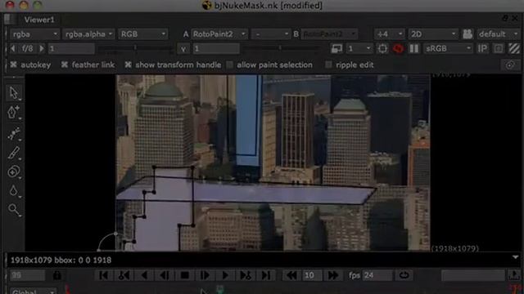Viewport: 524px width, 294px height.
Task: Disable the feather link checkbox
Action: pos(65,65)
